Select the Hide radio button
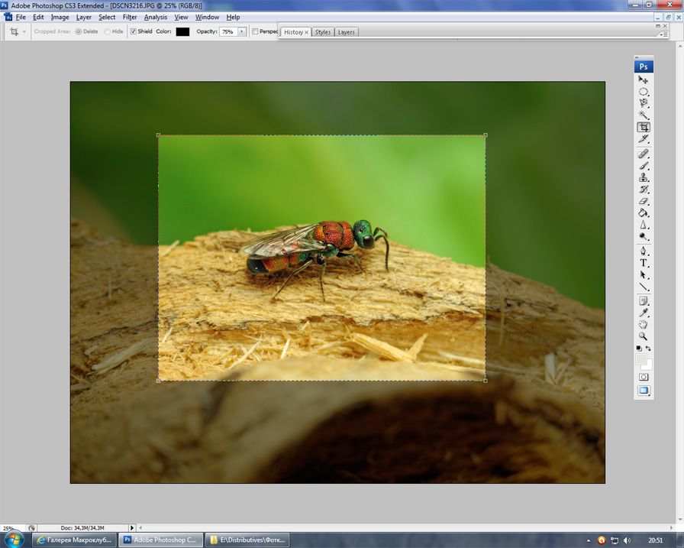The image size is (684, 548). (x=108, y=32)
